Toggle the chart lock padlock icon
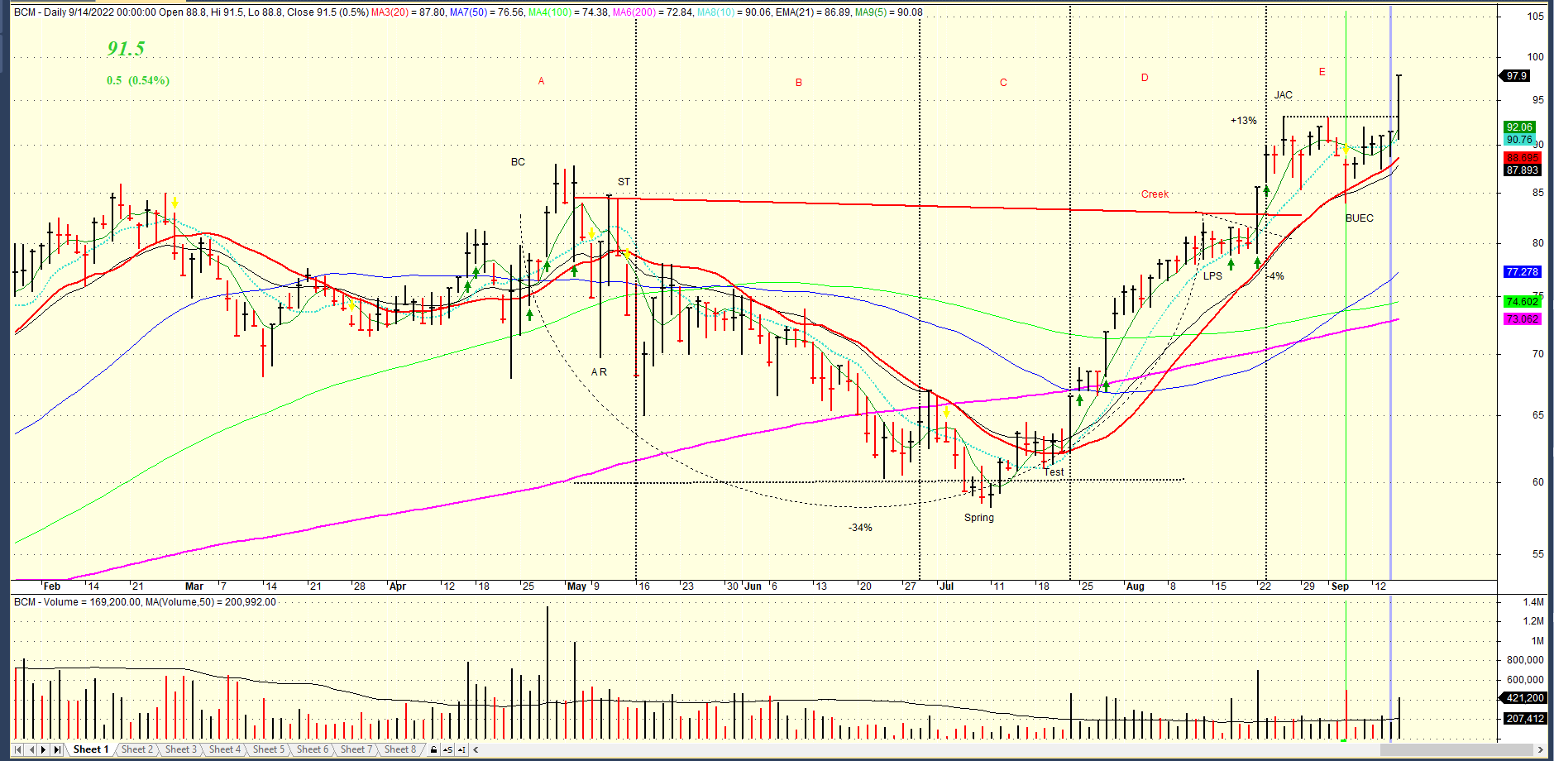 pyautogui.click(x=433, y=749)
